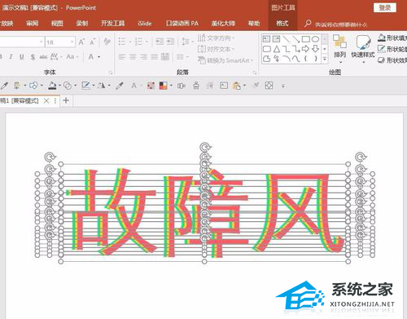Image resolution: width=407 pixels, height=319 pixels.
Task: Open the font size dropdown showing 18
Action: tap(72, 42)
